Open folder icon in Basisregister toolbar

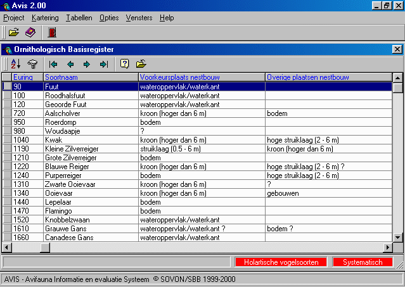[141, 63]
